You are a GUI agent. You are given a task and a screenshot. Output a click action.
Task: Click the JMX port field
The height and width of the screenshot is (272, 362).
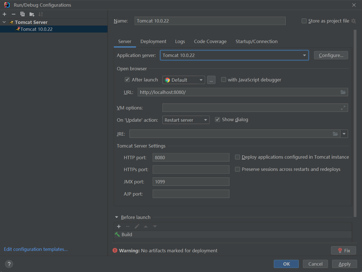[191, 182]
